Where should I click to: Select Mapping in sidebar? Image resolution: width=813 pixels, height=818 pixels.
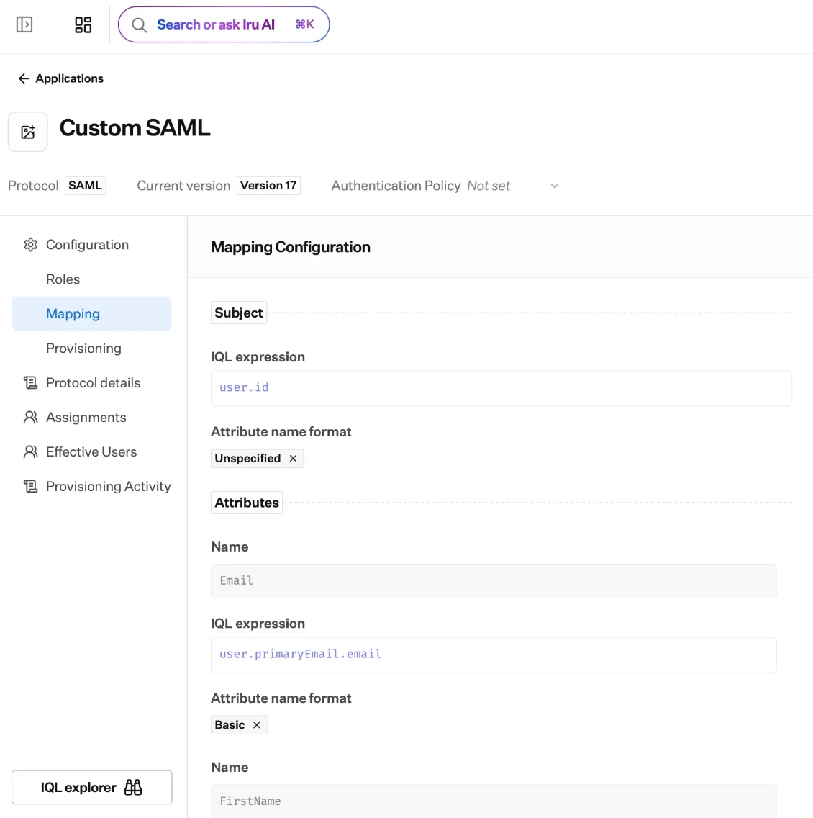click(x=91, y=313)
